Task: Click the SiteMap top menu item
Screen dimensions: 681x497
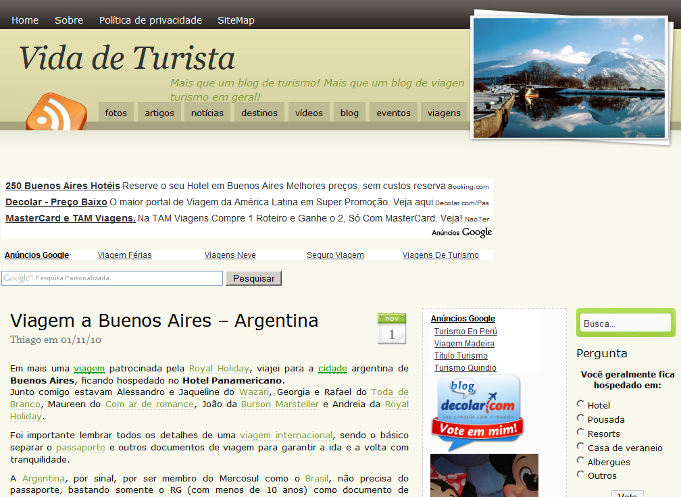Action: (x=236, y=20)
